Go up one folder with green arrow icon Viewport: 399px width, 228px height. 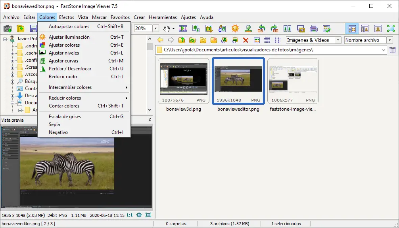coord(181,40)
